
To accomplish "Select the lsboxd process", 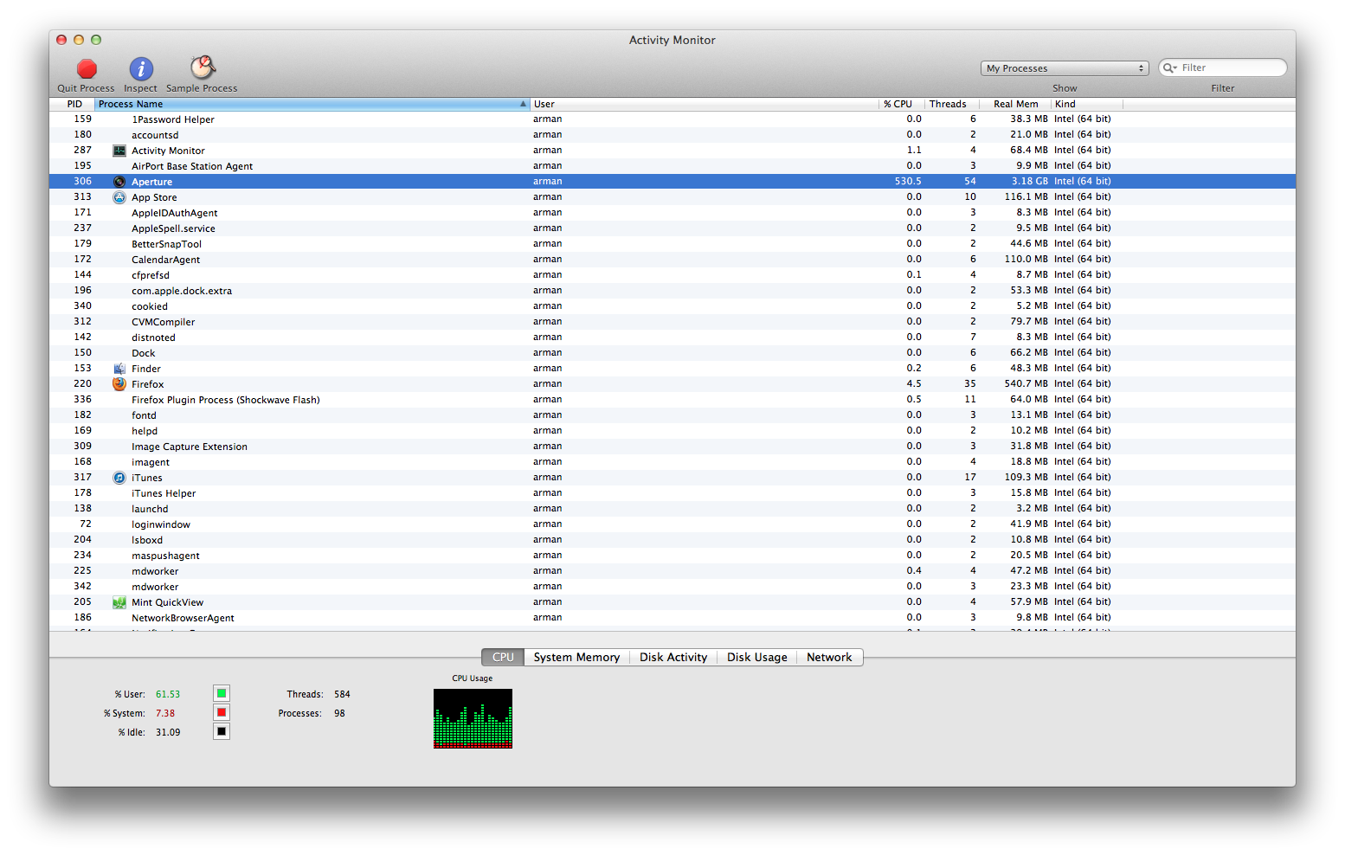I will 672,540.
